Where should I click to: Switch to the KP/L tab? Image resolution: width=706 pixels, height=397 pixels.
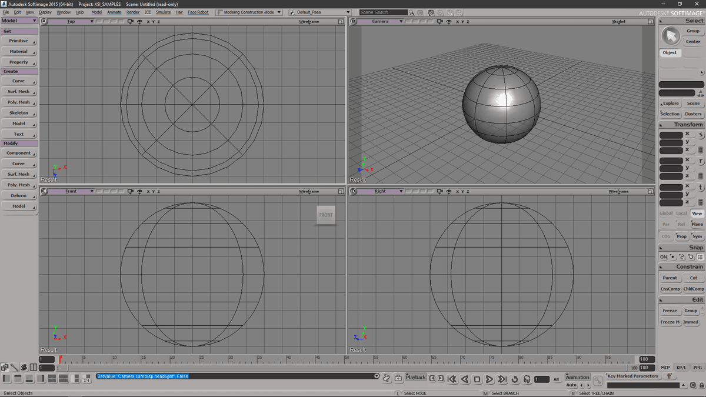tap(681, 368)
